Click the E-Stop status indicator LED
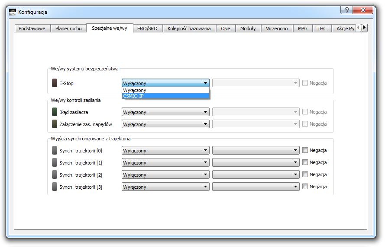Screen dimensions: 385x247 pos(55,83)
